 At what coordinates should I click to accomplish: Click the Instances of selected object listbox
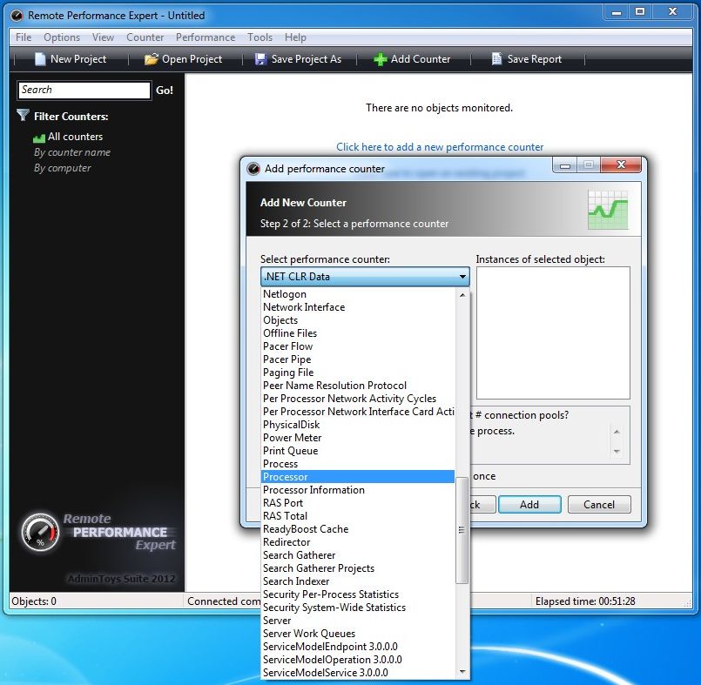tap(553, 332)
